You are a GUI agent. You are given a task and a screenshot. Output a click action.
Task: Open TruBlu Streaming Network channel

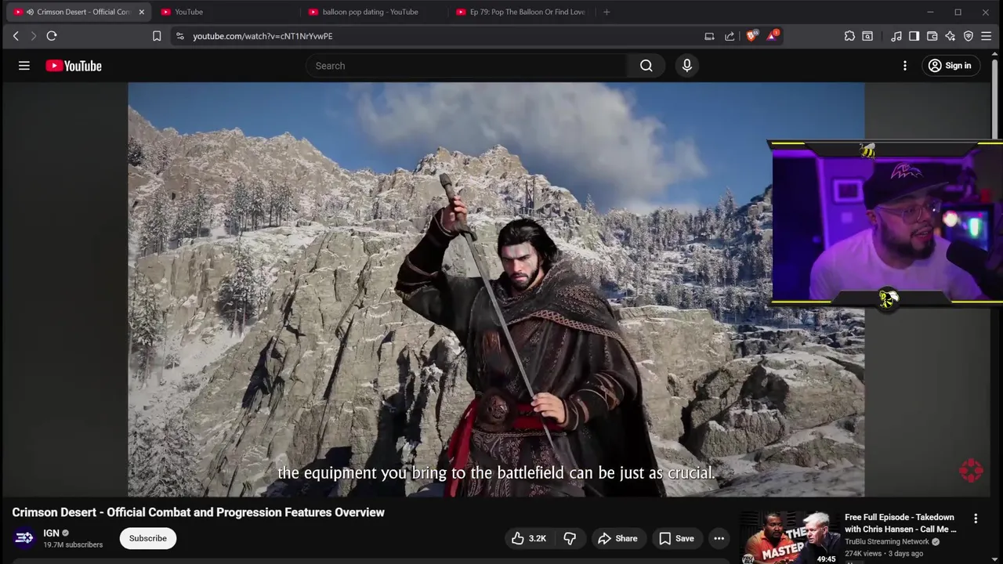(x=887, y=542)
